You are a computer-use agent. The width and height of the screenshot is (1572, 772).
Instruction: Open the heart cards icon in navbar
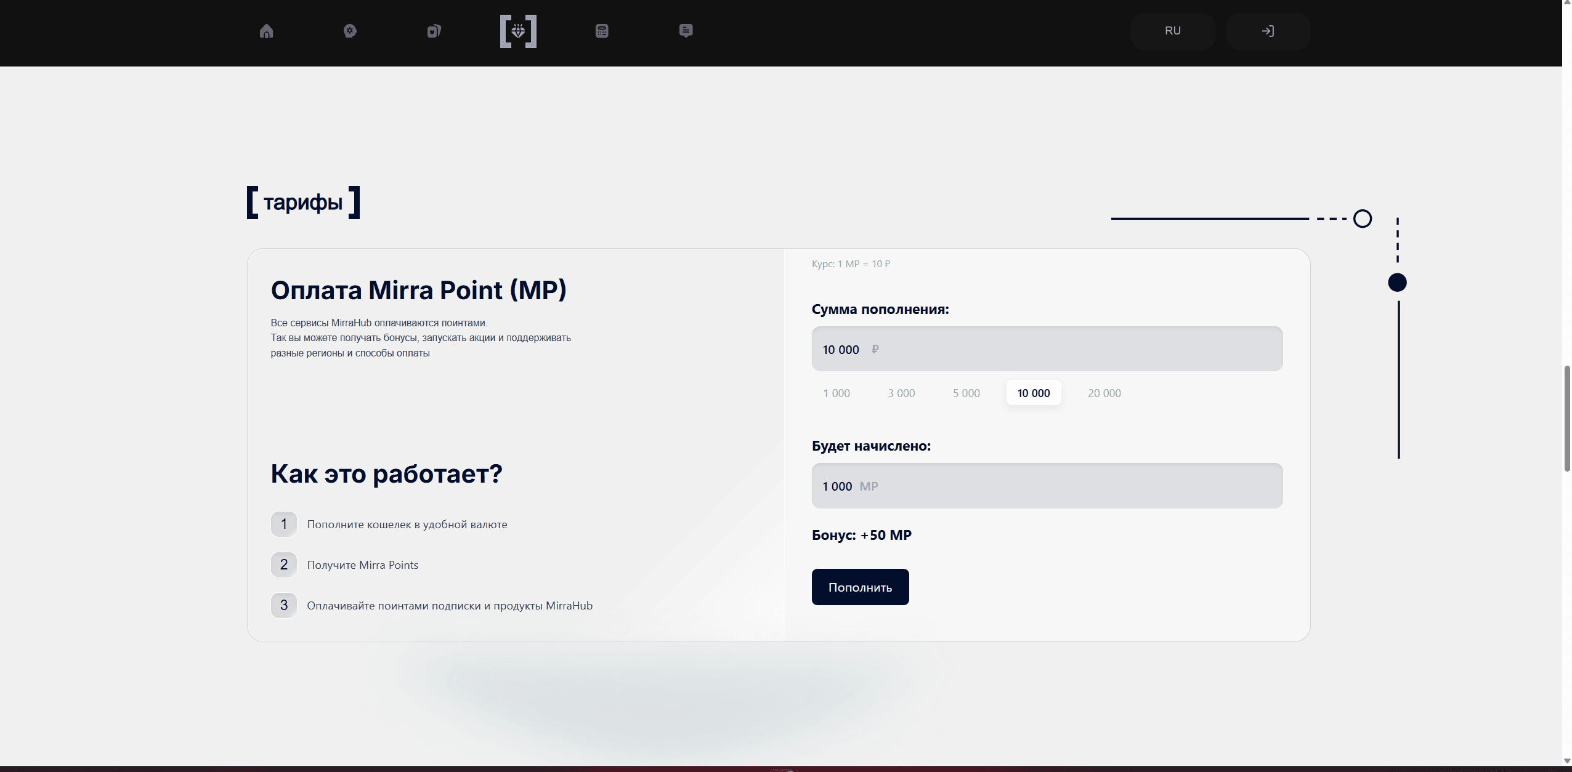434,31
